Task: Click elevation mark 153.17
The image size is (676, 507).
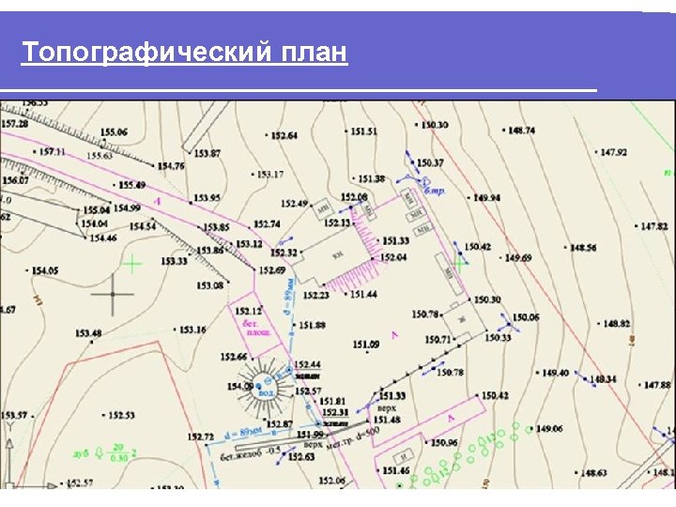Action: pyautogui.click(x=269, y=175)
